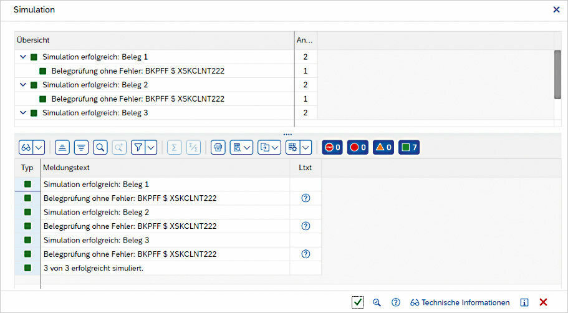Click the question mark help icon at bottom
568x313 pixels.
(395, 302)
